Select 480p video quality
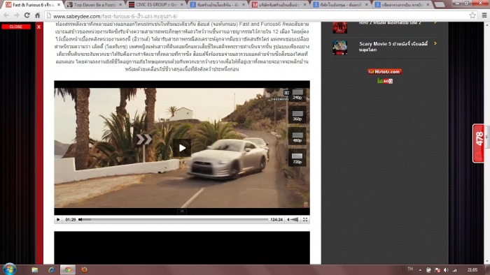 (x=297, y=137)
